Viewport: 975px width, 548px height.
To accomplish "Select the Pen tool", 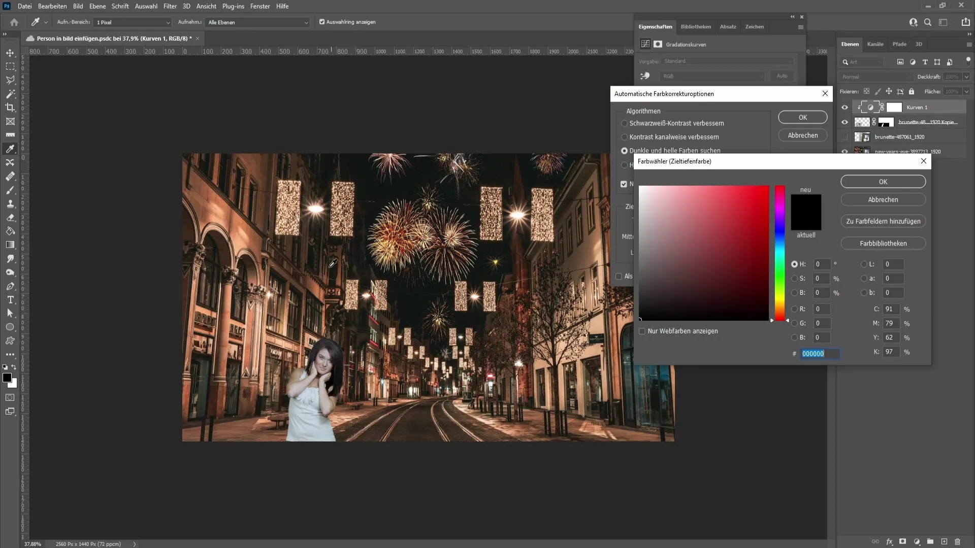I will point(10,286).
